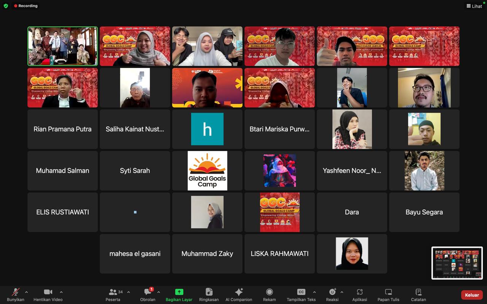Select Muhamad Salman tile
Screen dimensions: 487x304
click(x=62, y=171)
